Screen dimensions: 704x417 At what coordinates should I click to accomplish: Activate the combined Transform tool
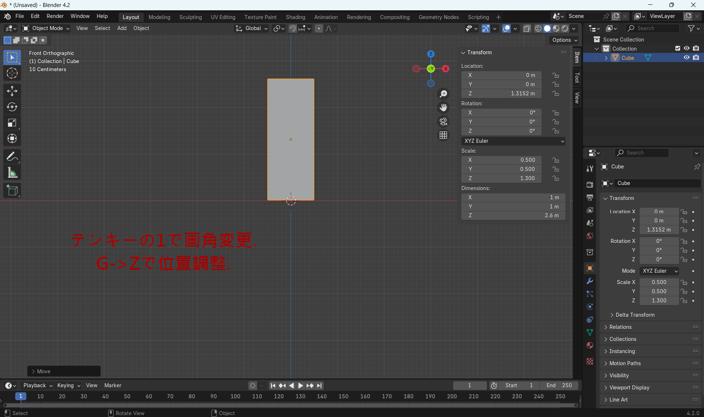click(x=12, y=138)
